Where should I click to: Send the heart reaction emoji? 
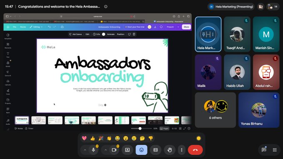point(84,138)
